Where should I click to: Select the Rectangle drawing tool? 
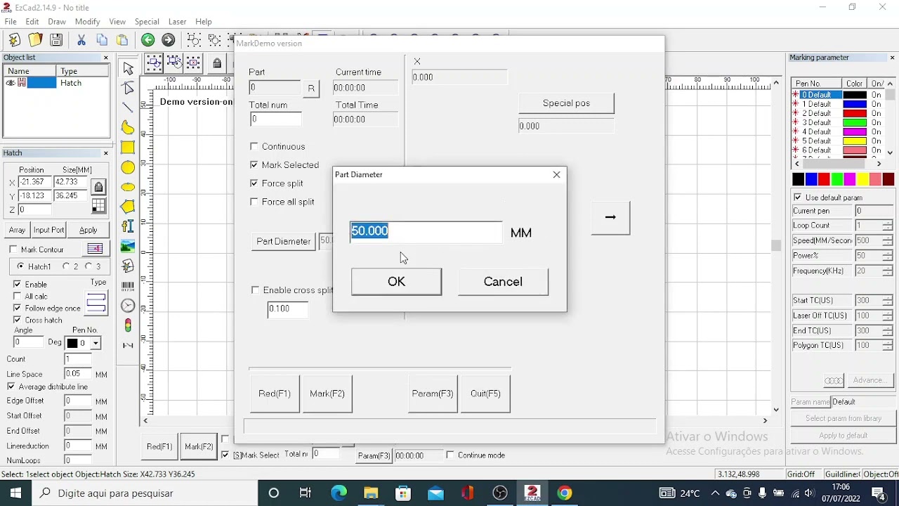(x=128, y=148)
